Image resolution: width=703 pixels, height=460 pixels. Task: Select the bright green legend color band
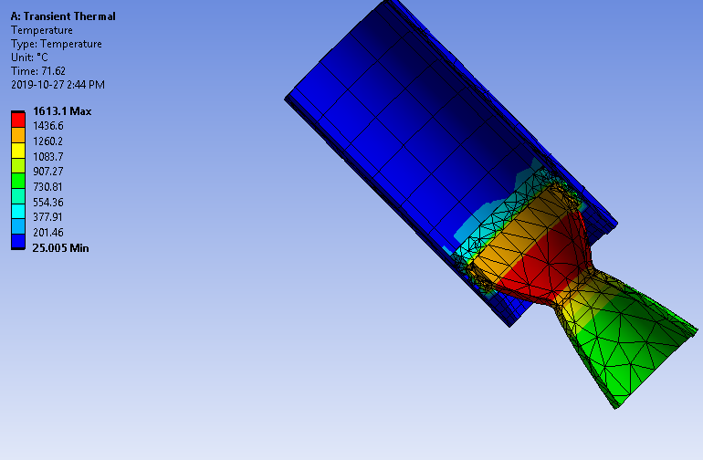[18, 180]
